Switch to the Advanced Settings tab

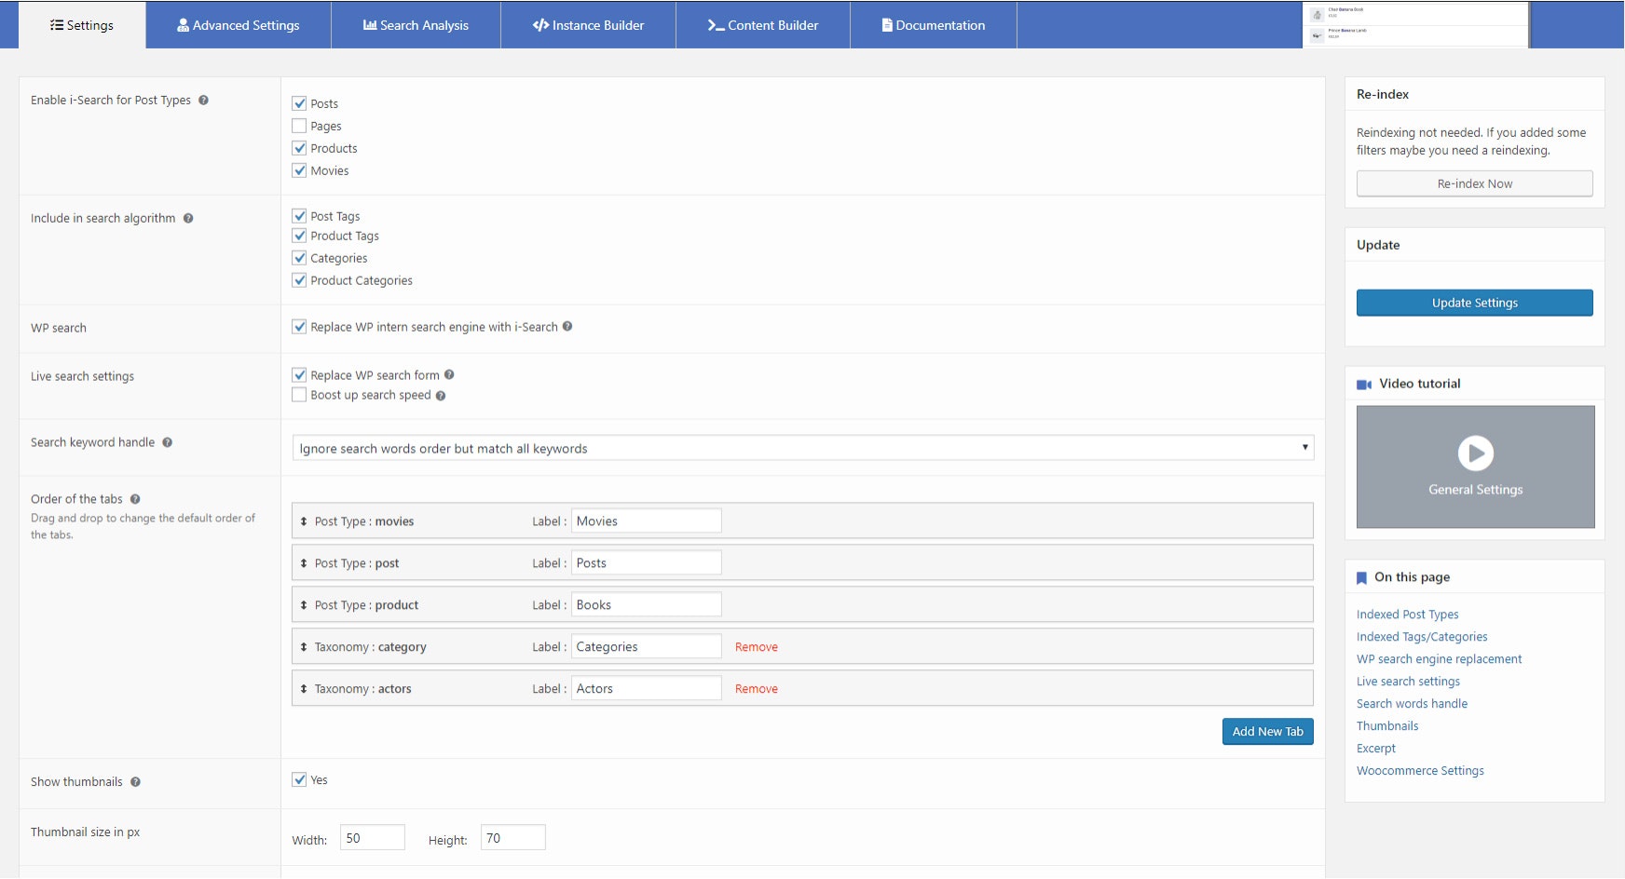point(239,25)
